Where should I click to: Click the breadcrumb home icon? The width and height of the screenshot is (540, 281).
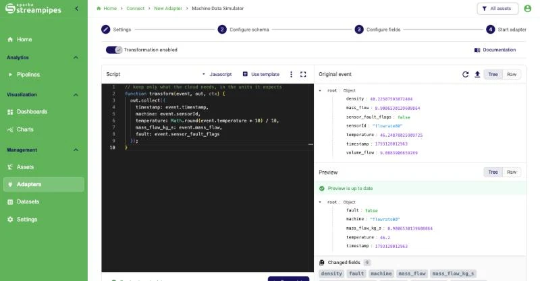[99, 8]
